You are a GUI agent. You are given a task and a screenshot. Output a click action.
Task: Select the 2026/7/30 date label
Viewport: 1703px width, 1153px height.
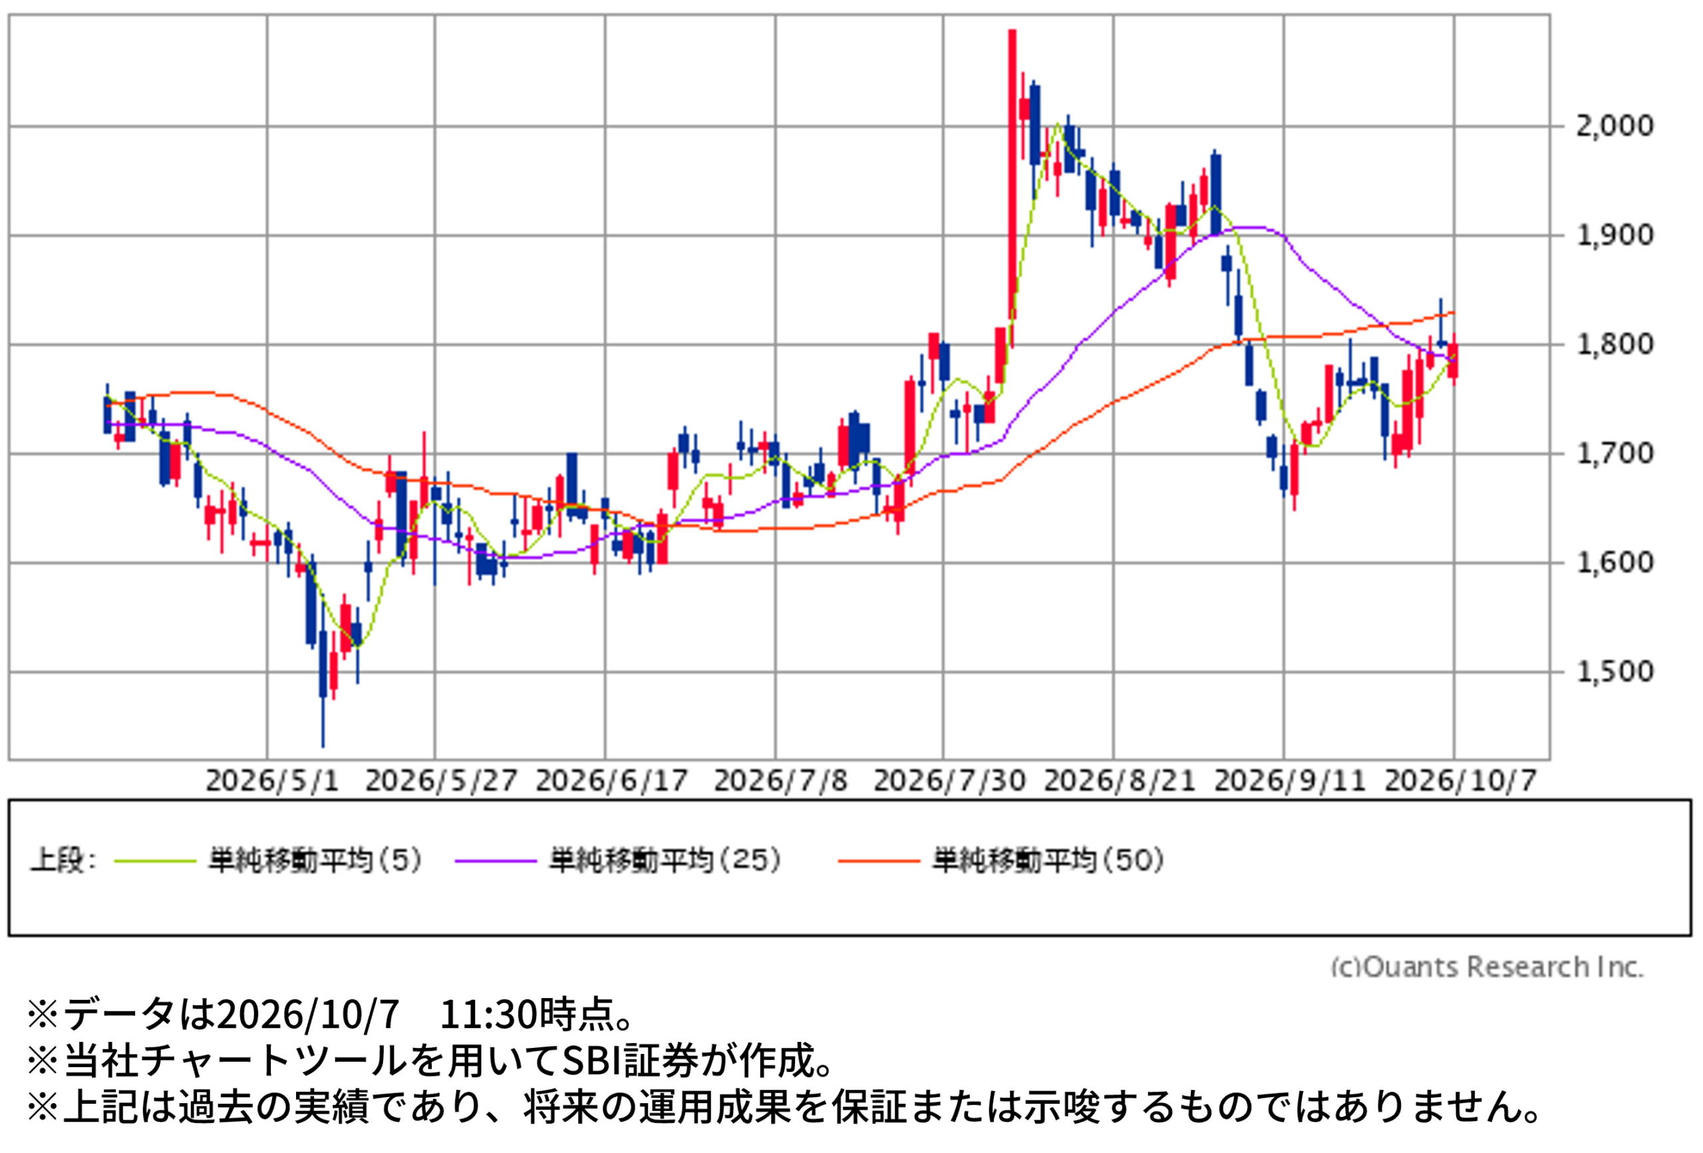[x=949, y=781]
